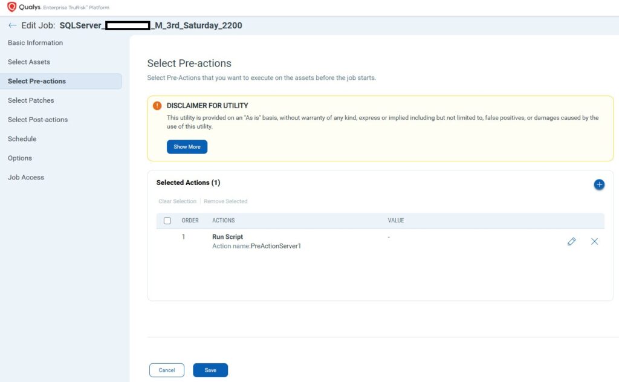Switch to the Schedule section
The width and height of the screenshot is (619, 382).
click(x=22, y=139)
